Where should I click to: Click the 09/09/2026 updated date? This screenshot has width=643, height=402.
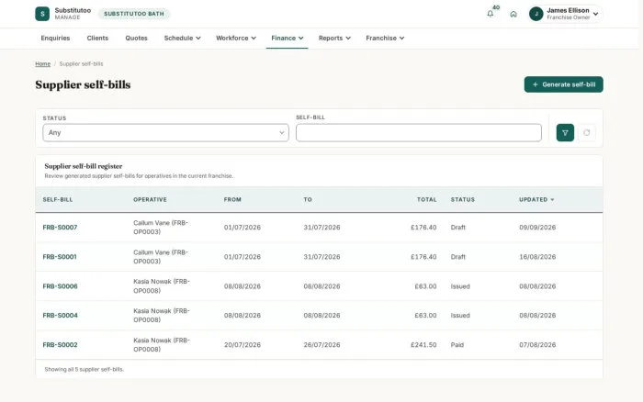[537, 228]
